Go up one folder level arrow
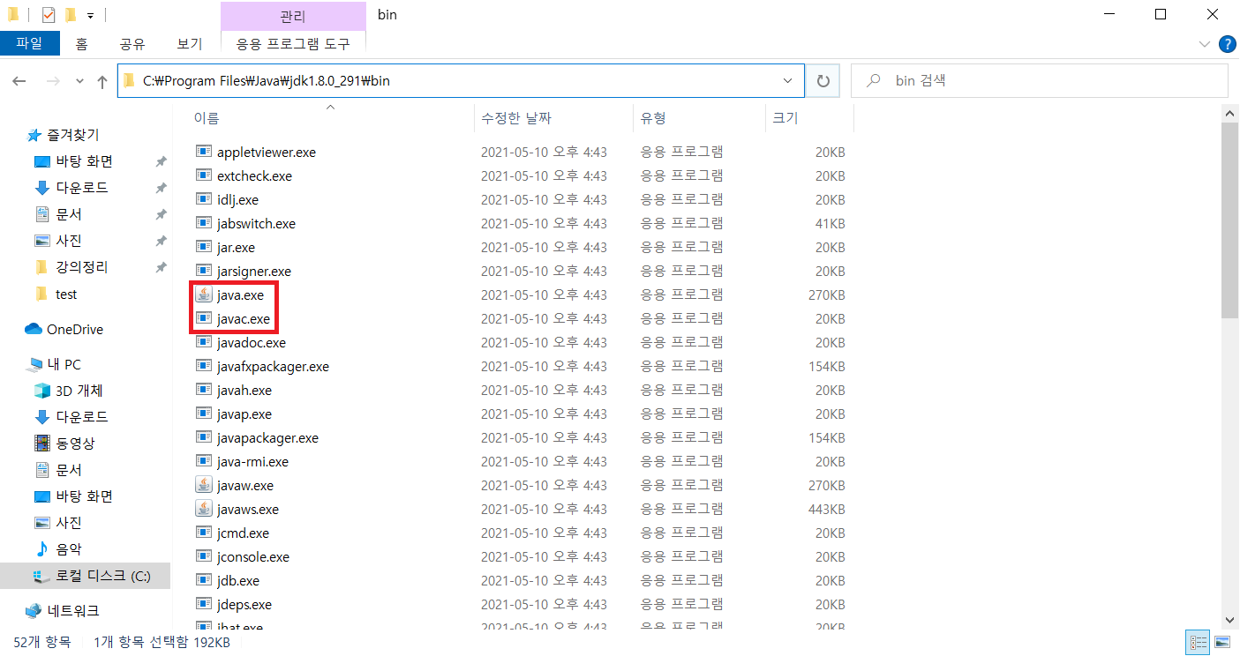This screenshot has height=656, width=1240. click(x=102, y=81)
